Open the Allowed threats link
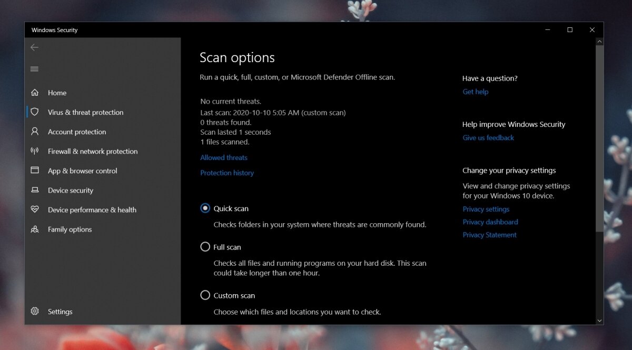The width and height of the screenshot is (632, 350). (x=224, y=157)
